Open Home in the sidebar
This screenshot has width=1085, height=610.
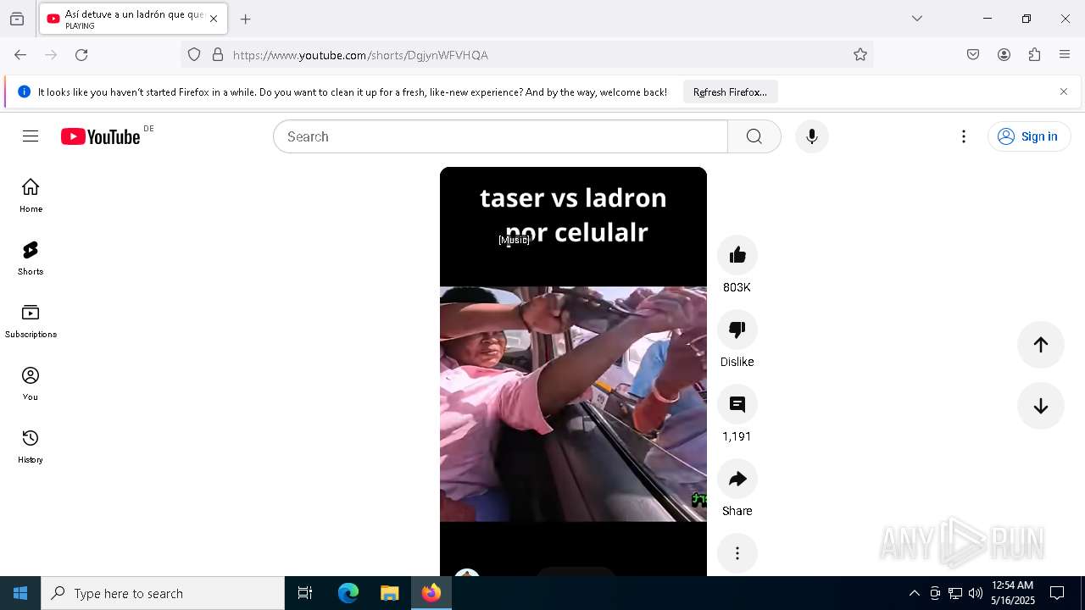31,196
